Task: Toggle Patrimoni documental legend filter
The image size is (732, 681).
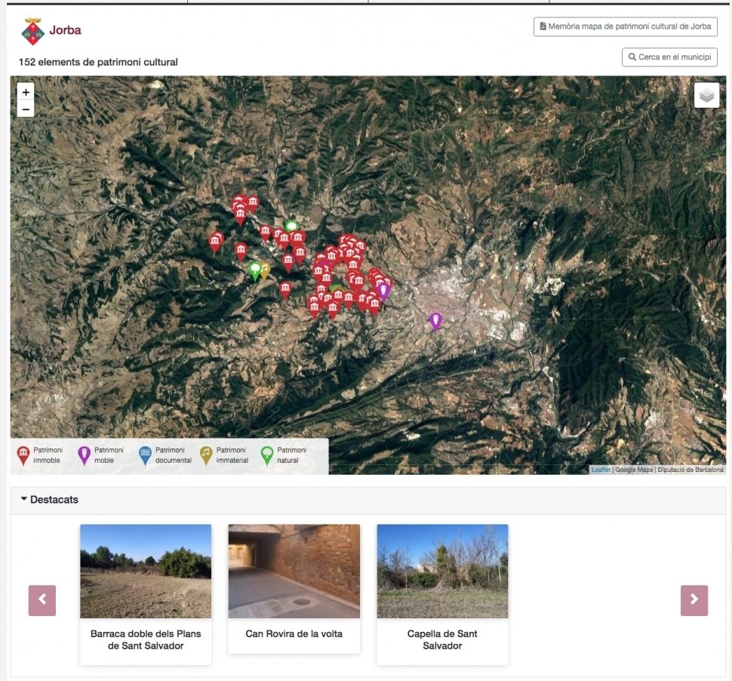Action: pos(146,455)
